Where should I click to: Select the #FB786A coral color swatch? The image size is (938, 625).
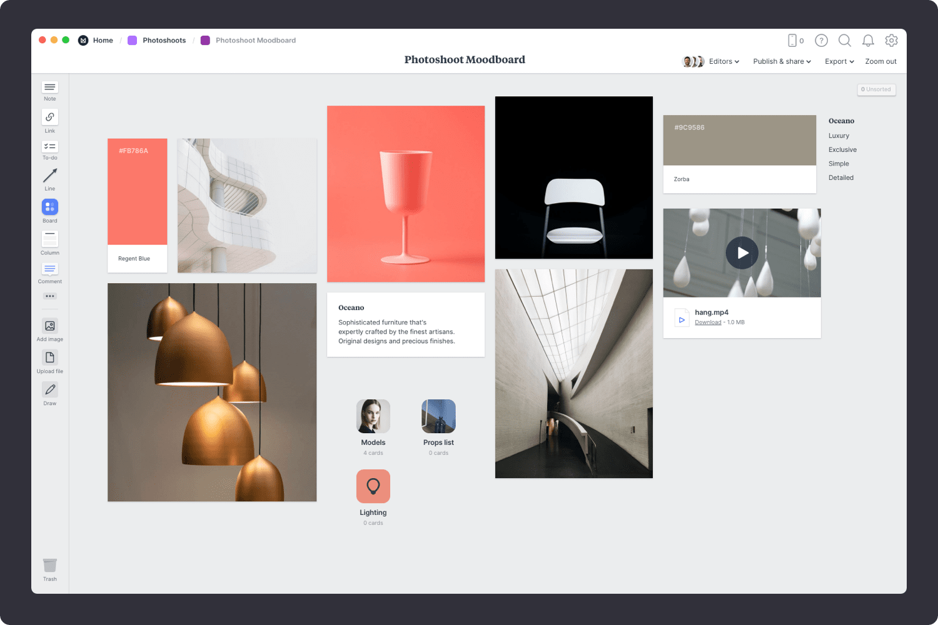coord(138,192)
